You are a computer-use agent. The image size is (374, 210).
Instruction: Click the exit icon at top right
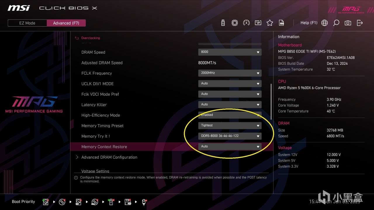(x=360, y=23)
